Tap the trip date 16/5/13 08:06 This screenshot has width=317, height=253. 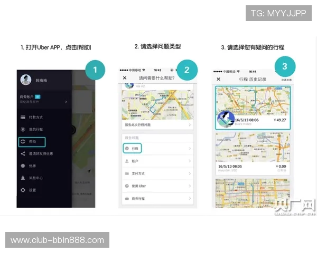point(247,120)
